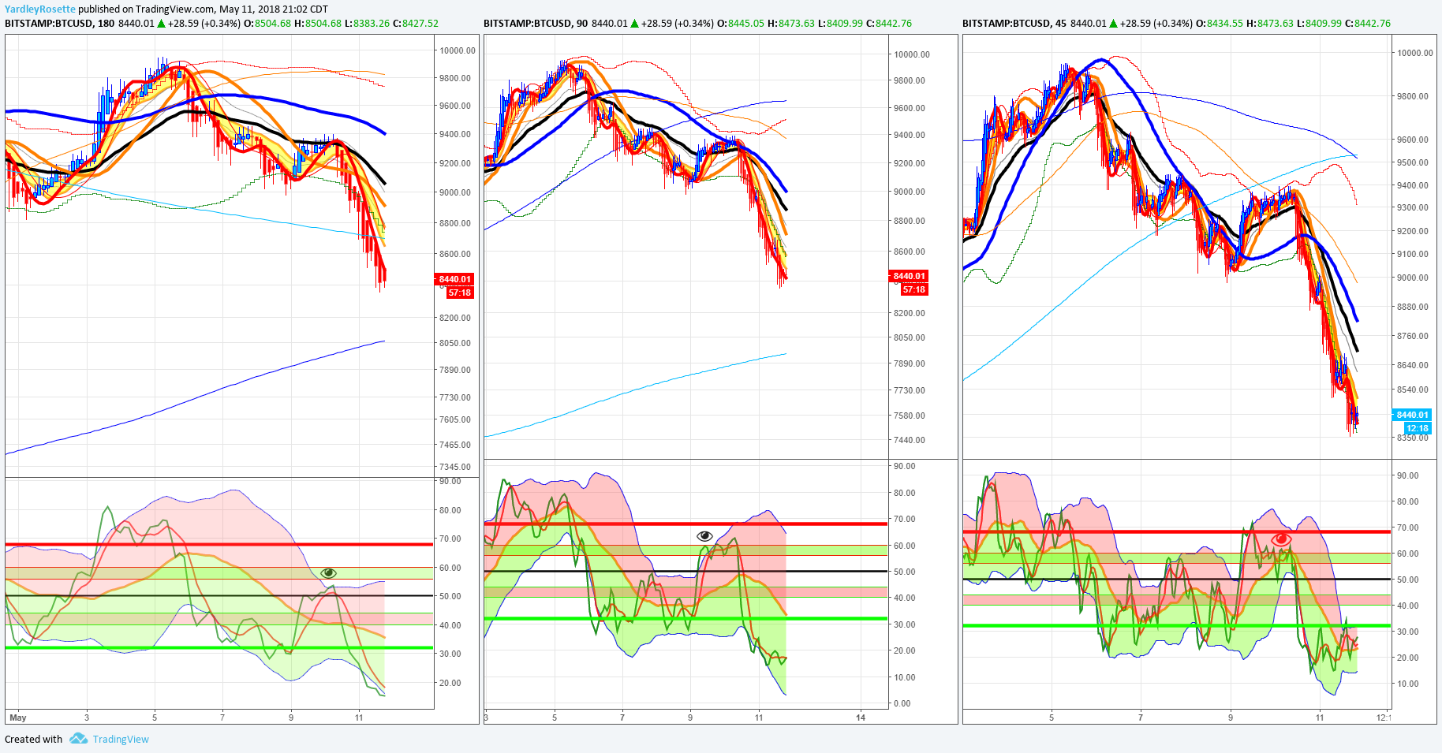The width and height of the screenshot is (1442, 753).
Task: Click the BITSTAMP:BTCUSD, 180 chart title
Action: point(60,24)
